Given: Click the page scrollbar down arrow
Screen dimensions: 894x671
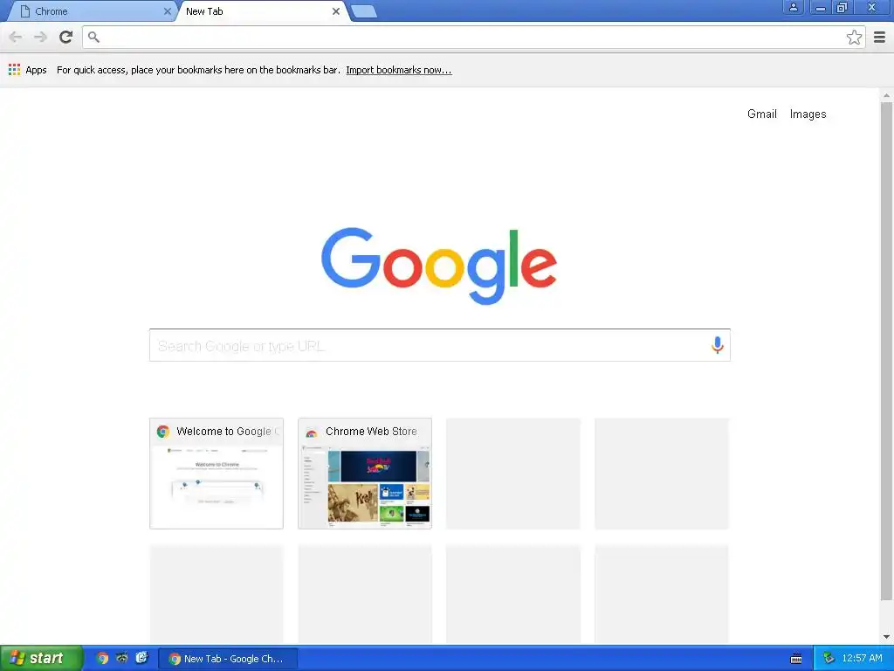Looking at the screenshot, I should (x=886, y=637).
